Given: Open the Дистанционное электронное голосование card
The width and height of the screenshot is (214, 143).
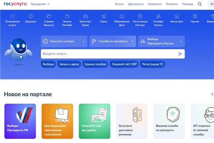Looking at the screenshot, I should [x=57, y=121].
